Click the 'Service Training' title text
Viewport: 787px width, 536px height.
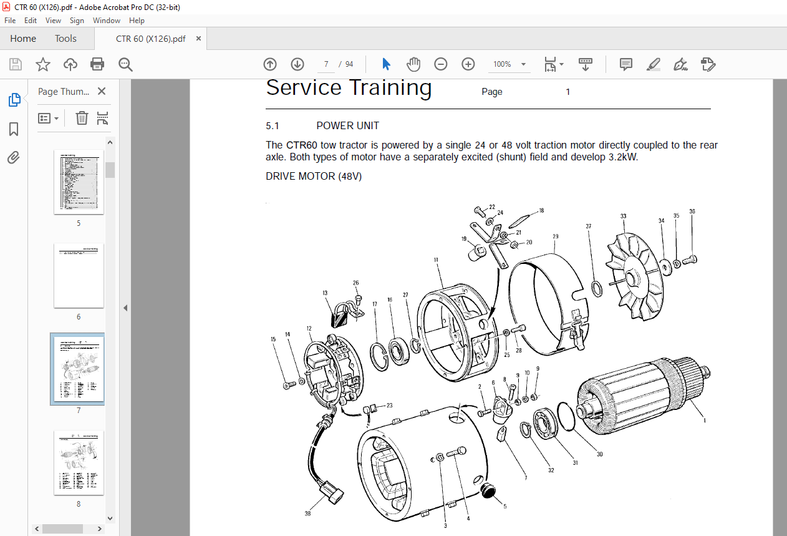point(349,88)
